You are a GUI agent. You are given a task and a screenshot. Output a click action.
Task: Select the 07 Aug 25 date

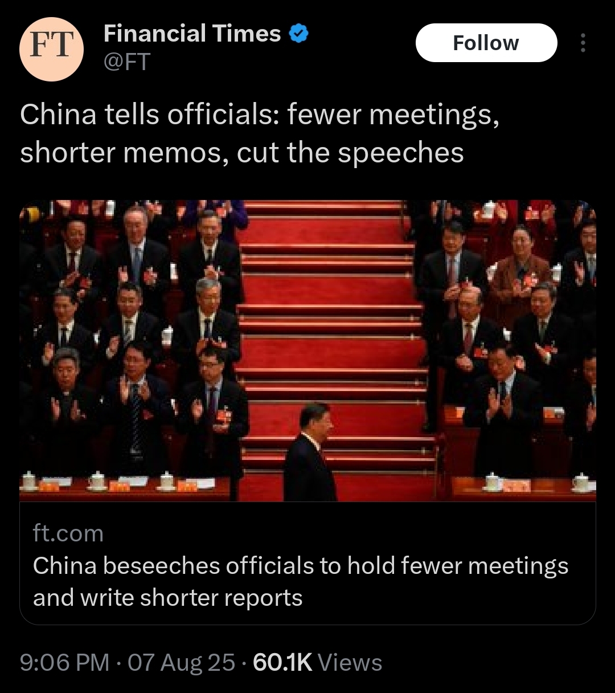181,663
